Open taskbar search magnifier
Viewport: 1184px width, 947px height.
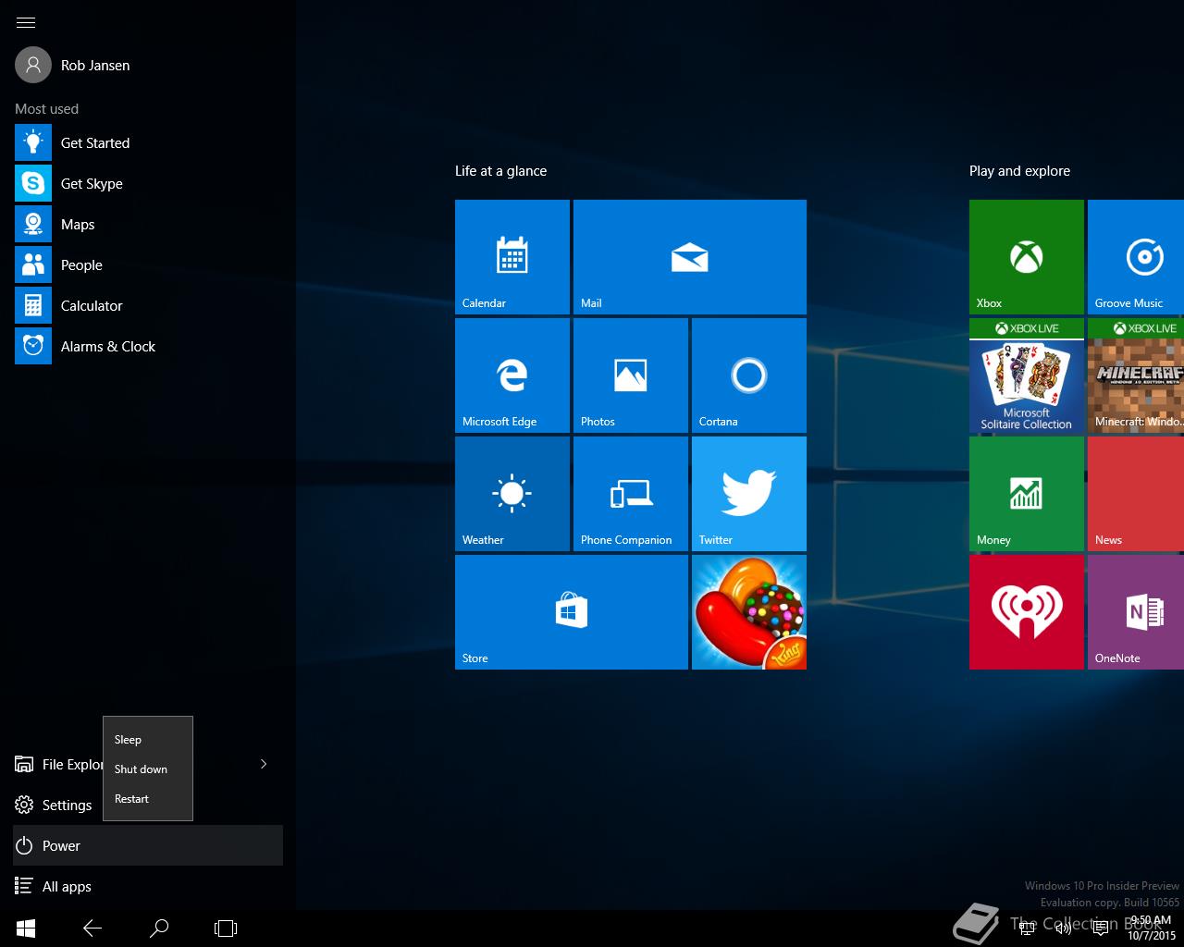click(x=159, y=928)
